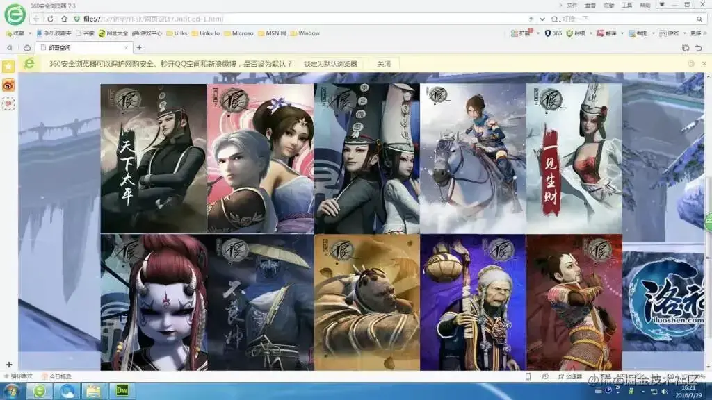Click the tab-bar sidebar toggle arrow icon
Screen dimensions: 712x400
click(10, 48)
